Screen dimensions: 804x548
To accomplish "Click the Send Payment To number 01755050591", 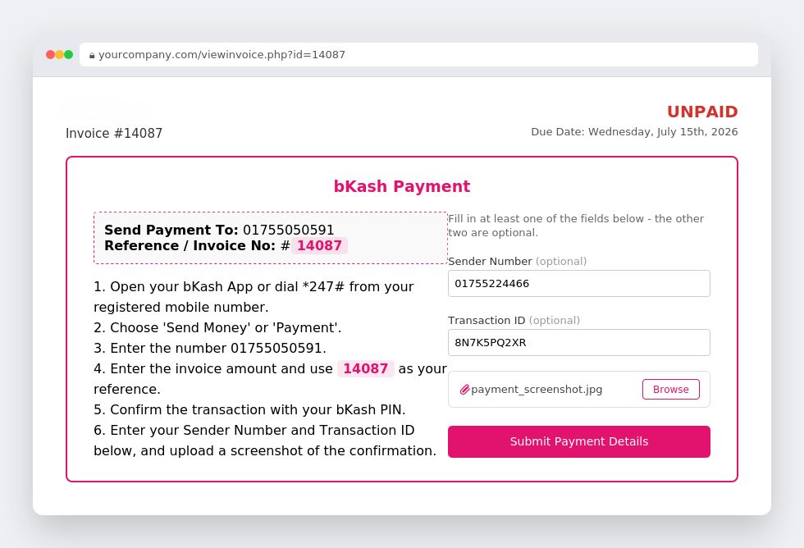I will click(288, 230).
